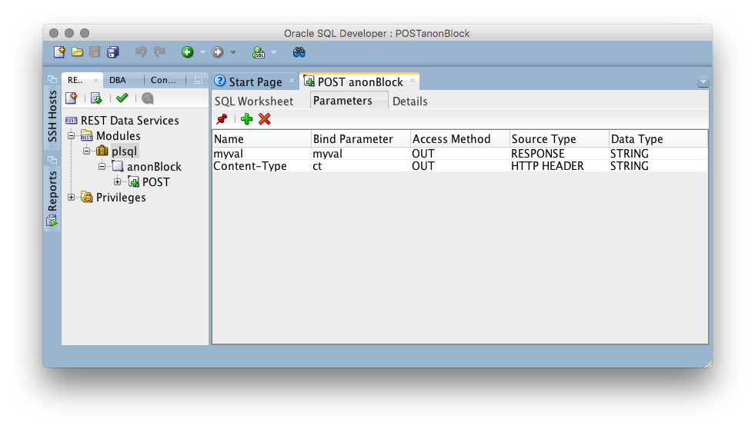Add a parameter with green plus
Image resolution: width=755 pixels, height=429 pixels.
tap(246, 119)
